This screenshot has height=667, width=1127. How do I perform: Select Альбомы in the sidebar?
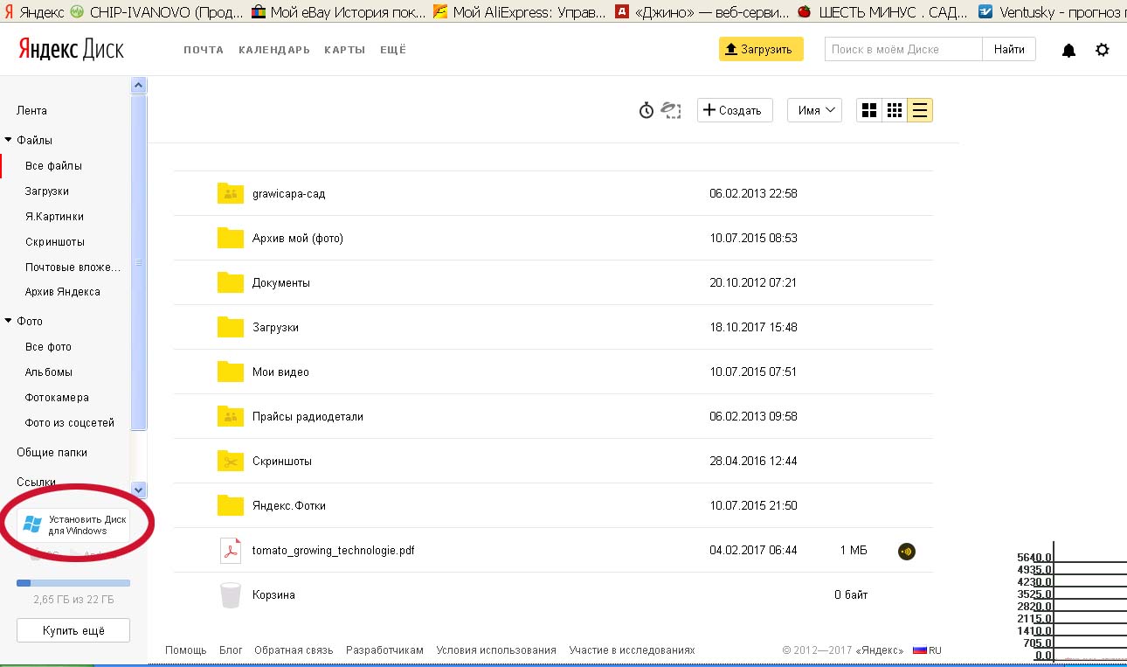point(49,372)
